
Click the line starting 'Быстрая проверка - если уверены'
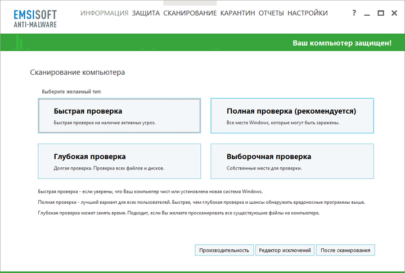150,191
